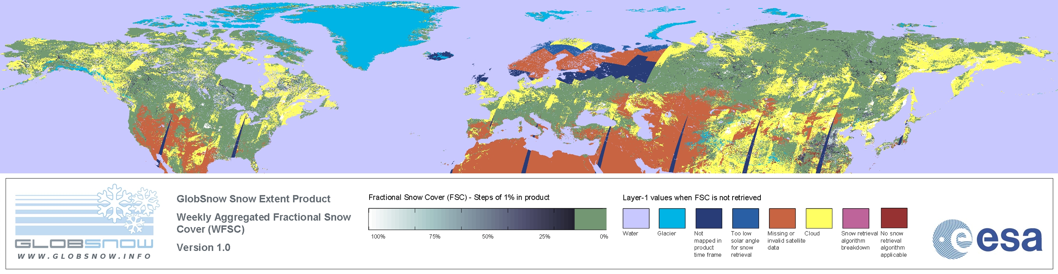Select the 'Too low solar angle' blue swatch

745,218
